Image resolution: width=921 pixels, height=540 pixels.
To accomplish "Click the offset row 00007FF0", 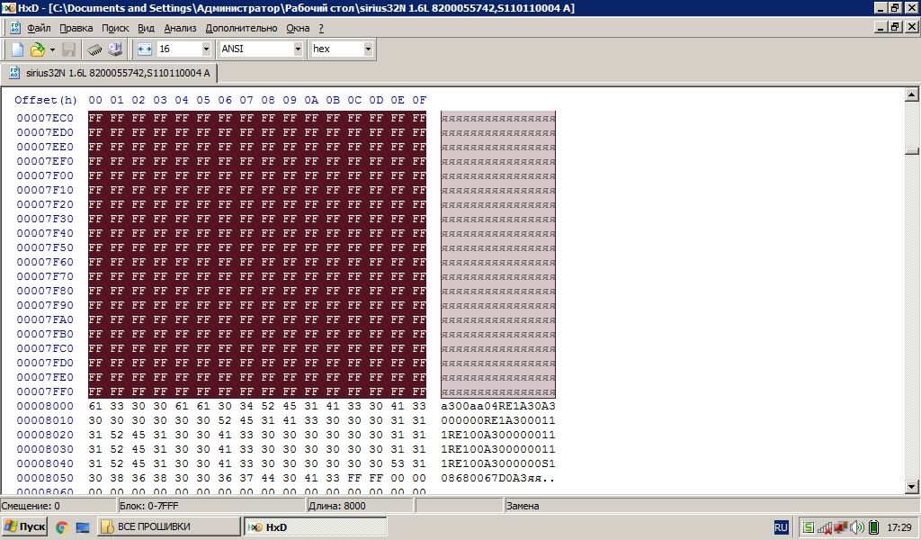I will (45, 391).
